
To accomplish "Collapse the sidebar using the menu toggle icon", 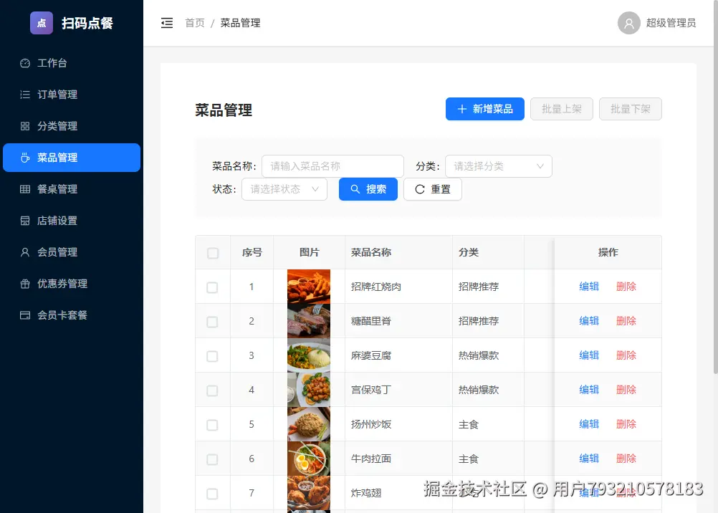I will point(166,22).
